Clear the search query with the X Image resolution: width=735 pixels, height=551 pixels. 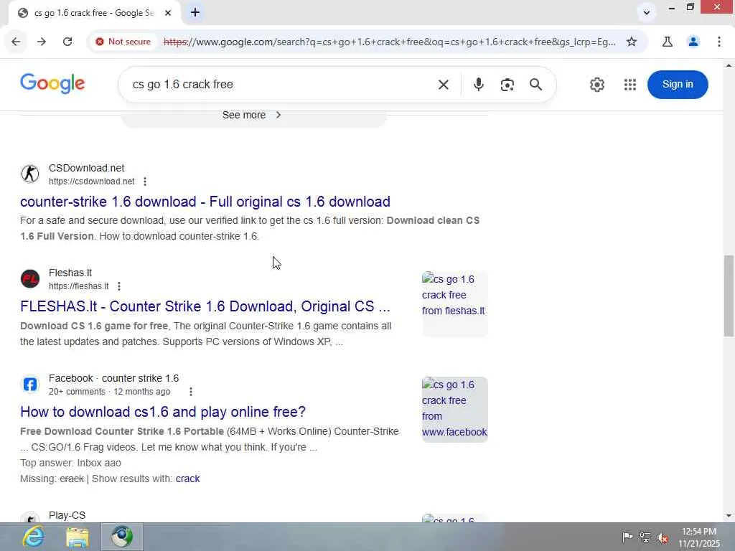coord(443,85)
